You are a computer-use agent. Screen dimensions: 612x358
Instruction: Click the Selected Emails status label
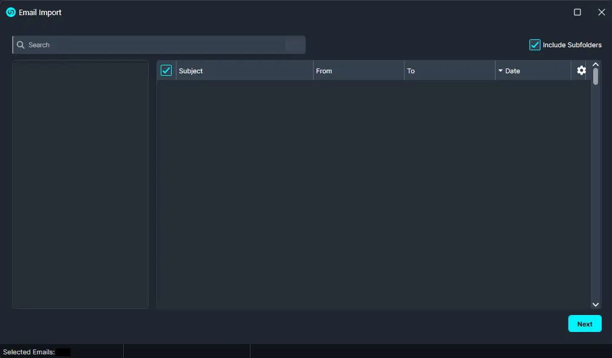pyautogui.click(x=29, y=352)
